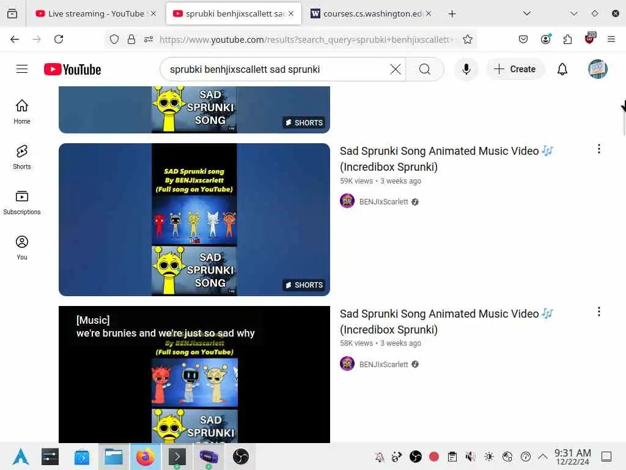Open the terminal in taskbar
Screen dimensions: 626x470
tap(177, 457)
